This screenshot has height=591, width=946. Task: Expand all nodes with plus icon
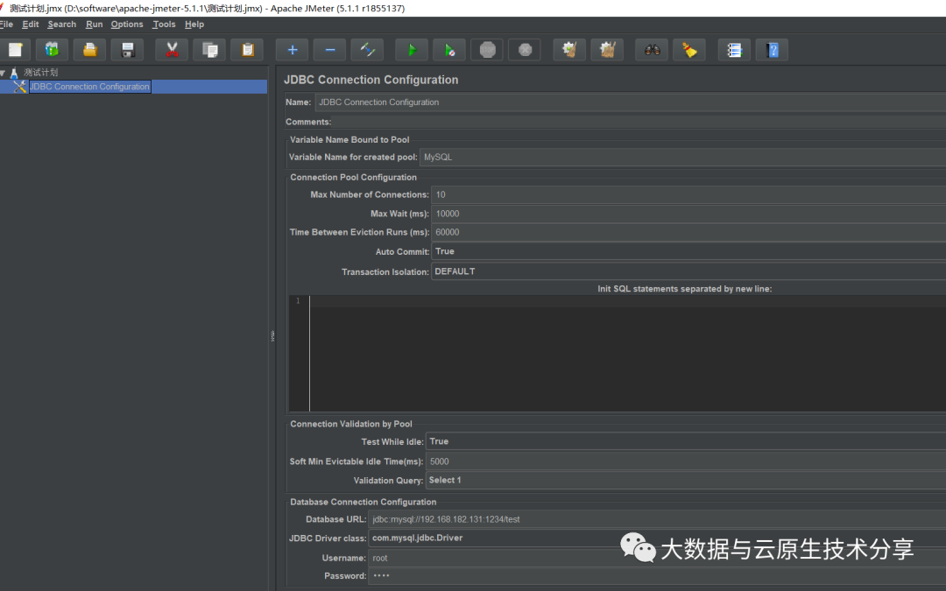click(292, 50)
